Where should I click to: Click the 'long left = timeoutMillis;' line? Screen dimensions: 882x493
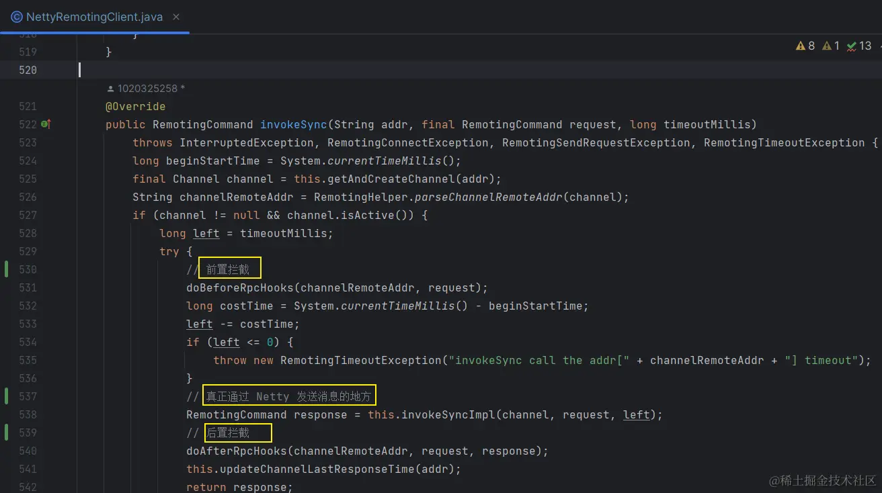[246, 233]
